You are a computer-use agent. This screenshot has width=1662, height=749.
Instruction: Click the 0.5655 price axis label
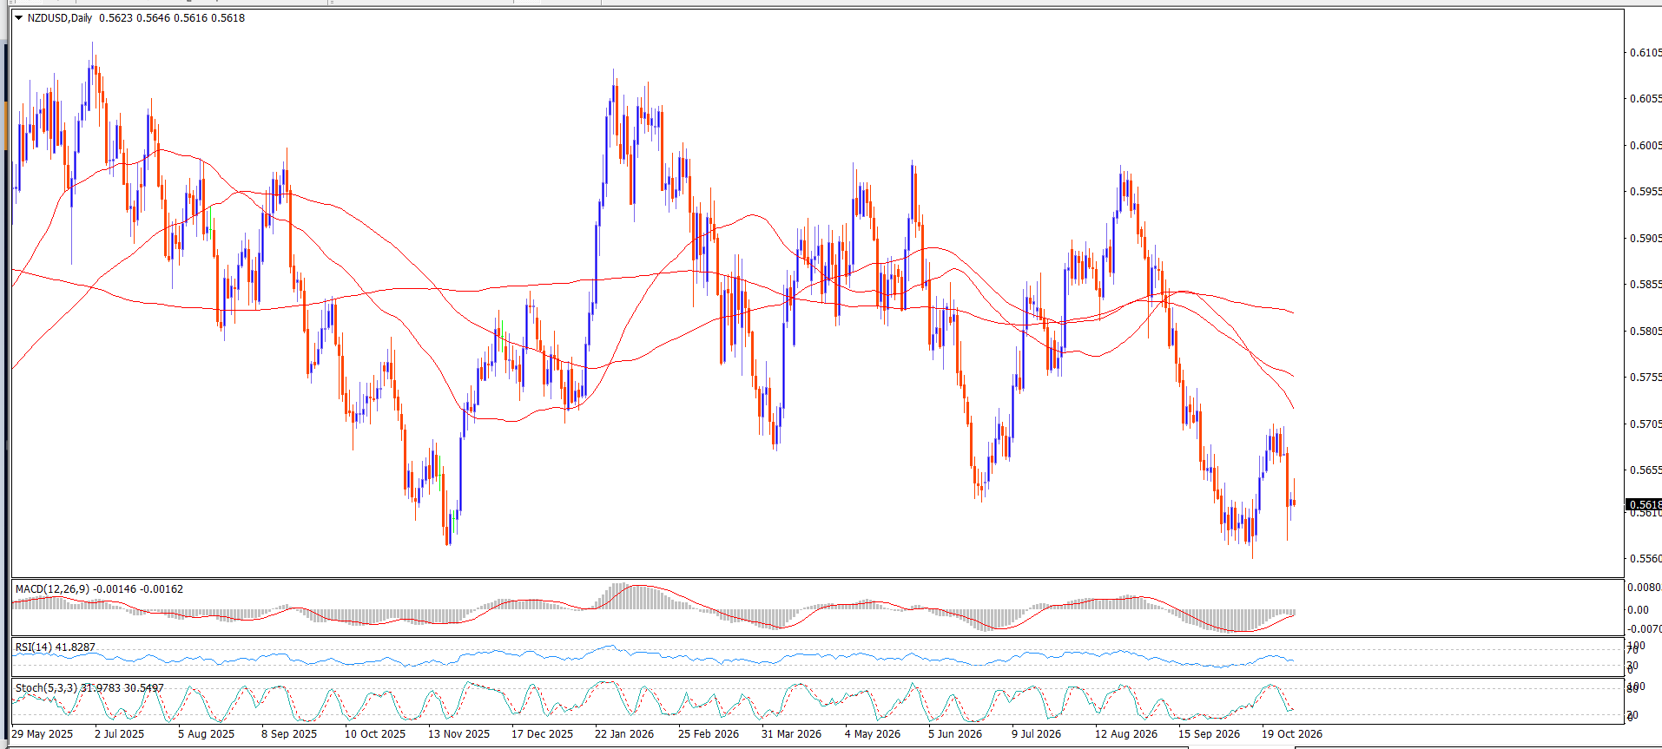(1646, 470)
